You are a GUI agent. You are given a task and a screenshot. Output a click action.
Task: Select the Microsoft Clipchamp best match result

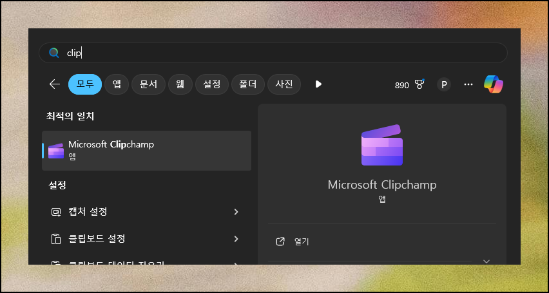pos(146,151)
